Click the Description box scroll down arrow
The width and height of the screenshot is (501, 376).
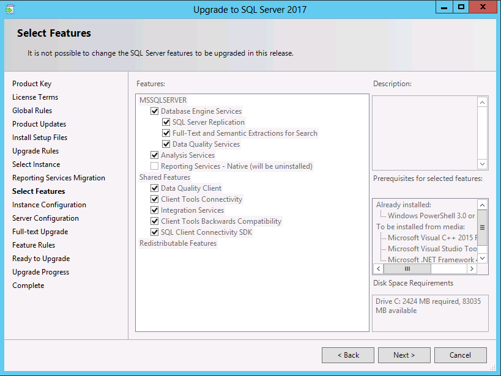483,164
